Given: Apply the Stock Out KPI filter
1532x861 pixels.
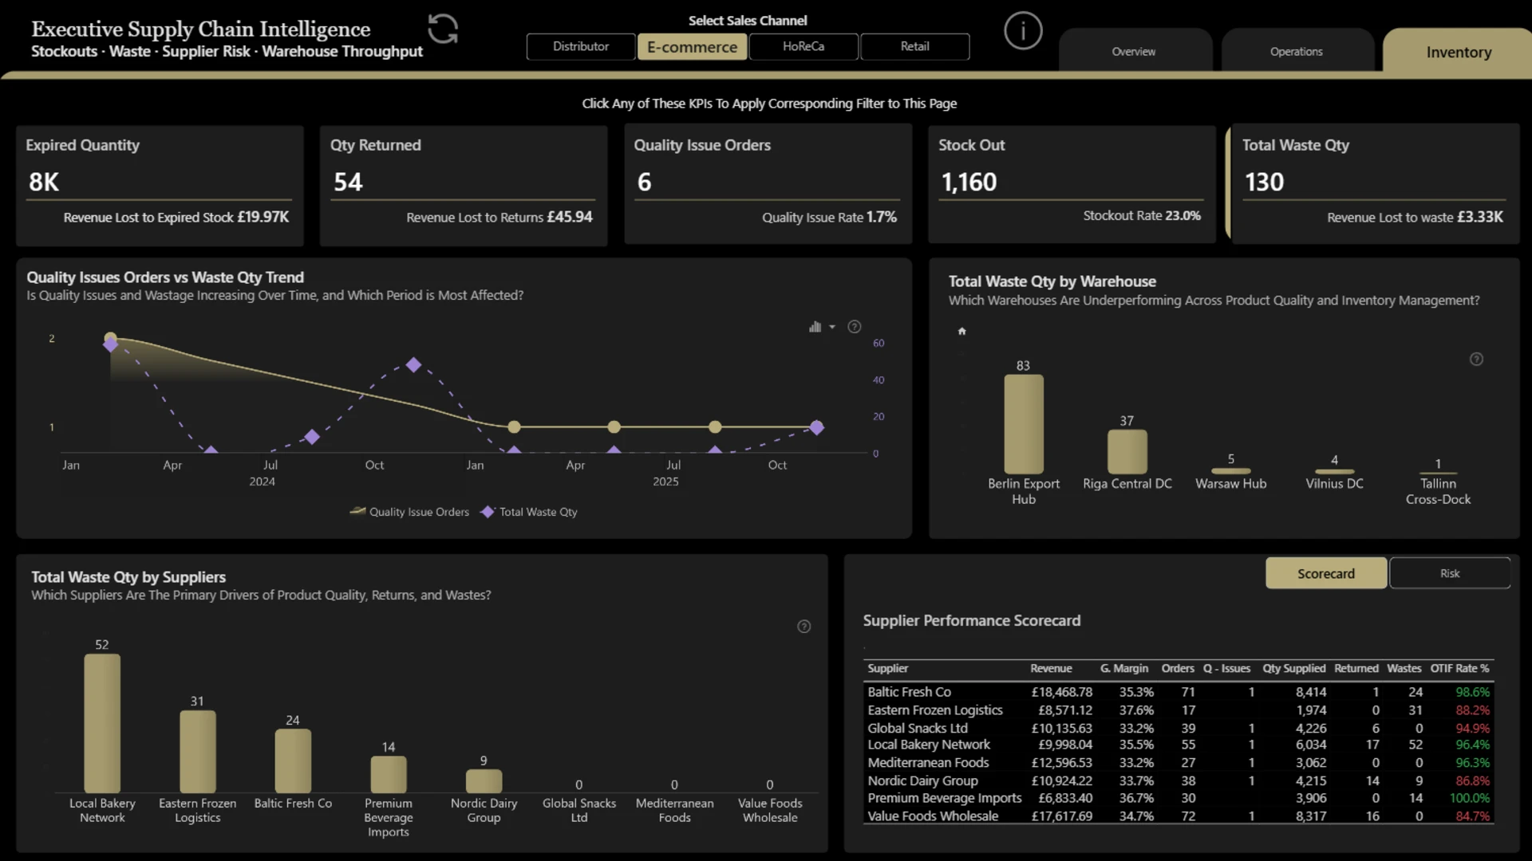Looking at the screenshot, I should (x=1072, y=183).
